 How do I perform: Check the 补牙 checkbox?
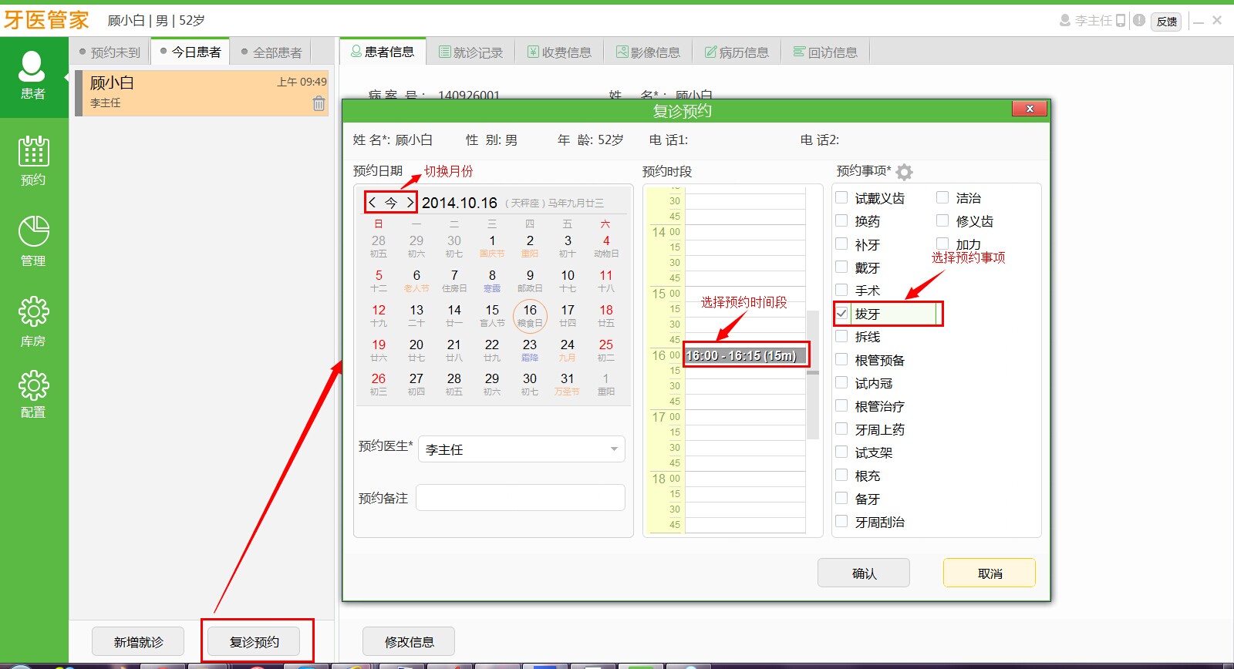(x=841, y=244)
